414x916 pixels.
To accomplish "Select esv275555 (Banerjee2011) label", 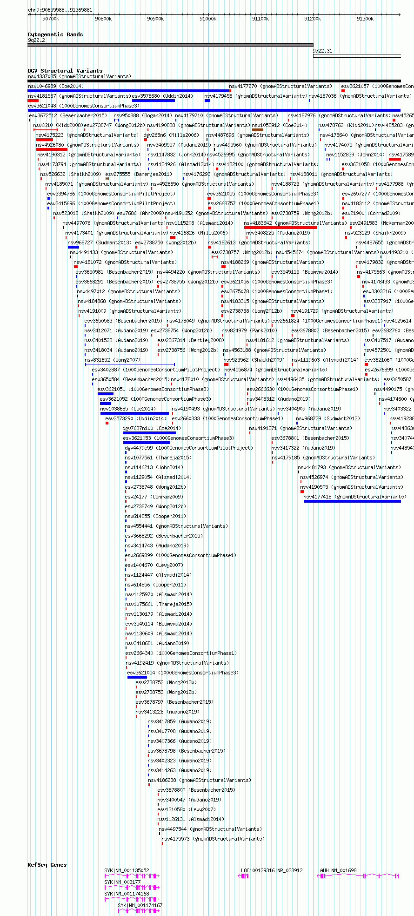I will point(138,174).
